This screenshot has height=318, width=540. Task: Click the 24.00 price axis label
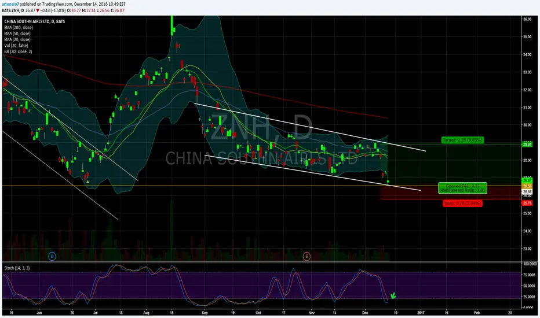[527, 231]
